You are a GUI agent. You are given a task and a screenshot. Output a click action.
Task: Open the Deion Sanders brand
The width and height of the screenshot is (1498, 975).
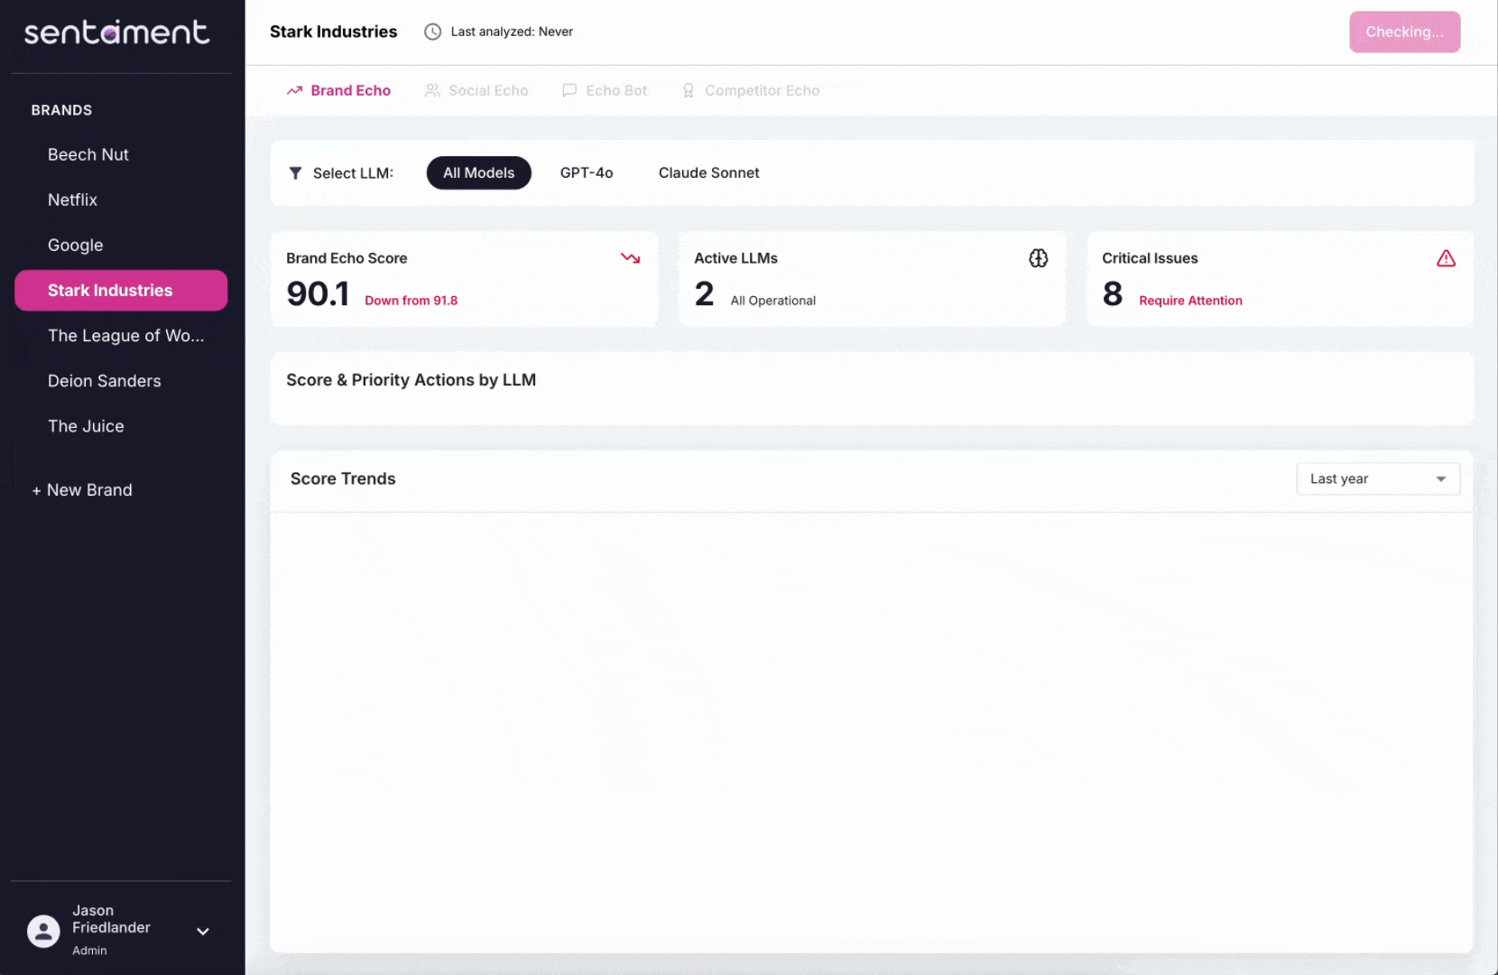[121, 381]
